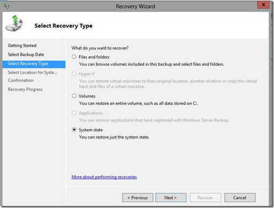Select the Hyper-V radio button
This screenshot has height=208, width=274.
click(74, 74)
